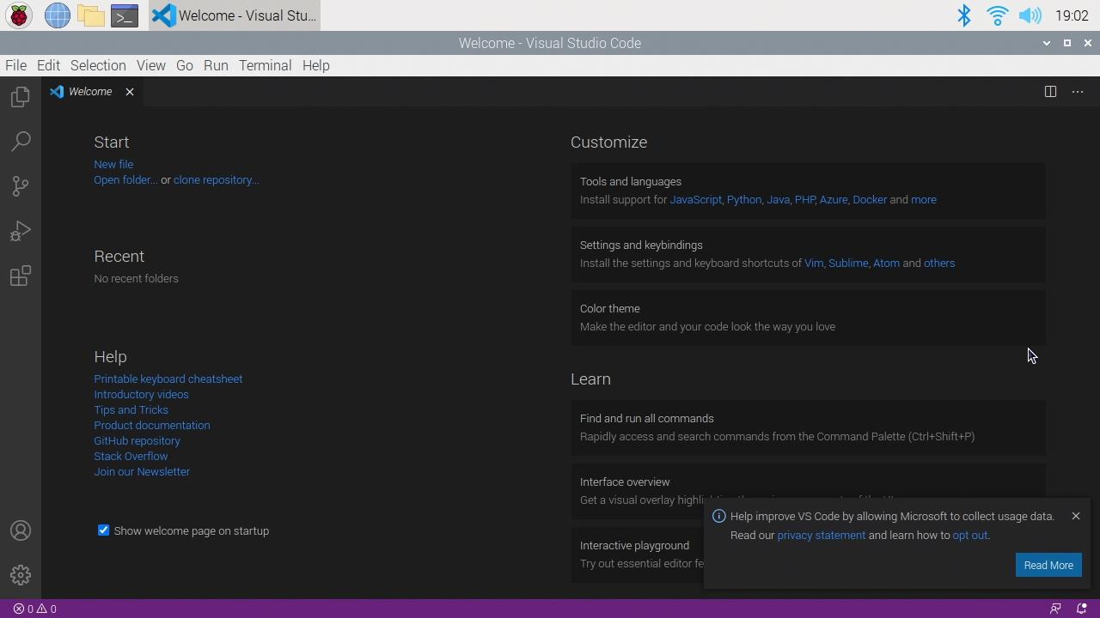This screenshot has width=1100, height=618.
Task: Open the Terminal menu
Action: click(265, 65)
